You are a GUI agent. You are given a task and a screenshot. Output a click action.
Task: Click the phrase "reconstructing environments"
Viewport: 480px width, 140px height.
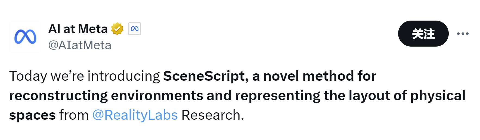point(106,96)
